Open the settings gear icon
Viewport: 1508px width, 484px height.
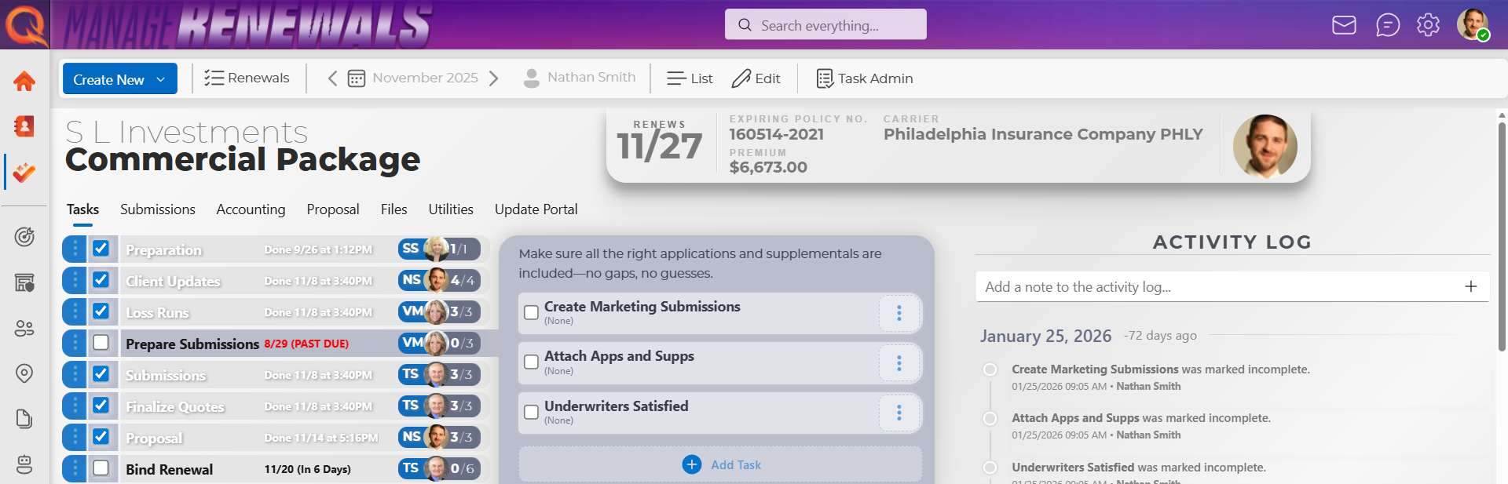1428,25
